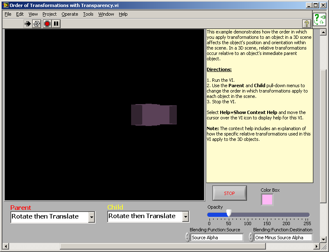Screen dimensions: 329x252
Task: Click the '3. Stop the VI.' text
Action: [221, 102]
